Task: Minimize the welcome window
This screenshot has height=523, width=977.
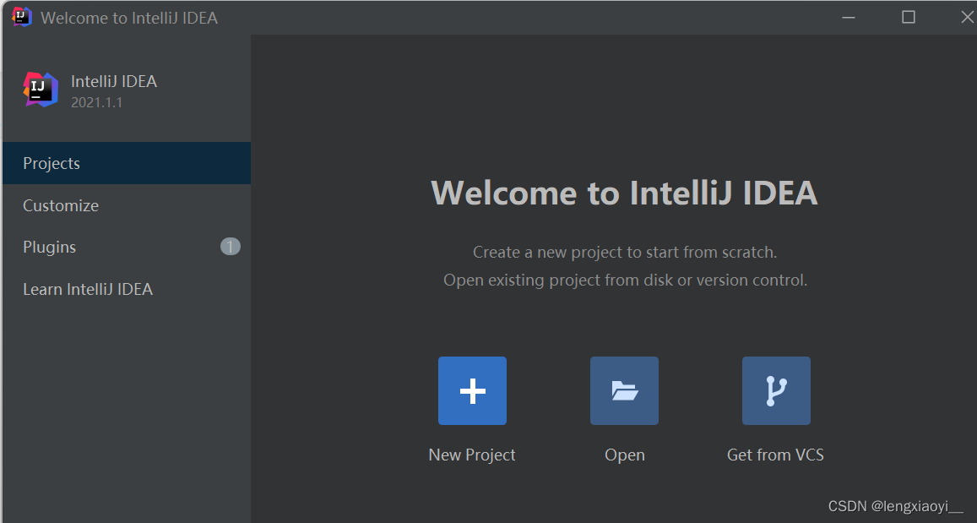Action: (x=849, y=18)
